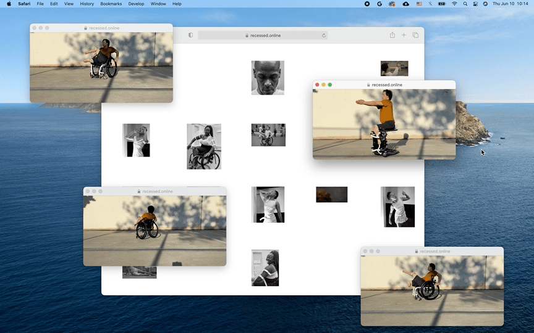Click the recessed.online title of the window overlapping the main window's address bar
534x333 pixels.
[x=104, y=28]
